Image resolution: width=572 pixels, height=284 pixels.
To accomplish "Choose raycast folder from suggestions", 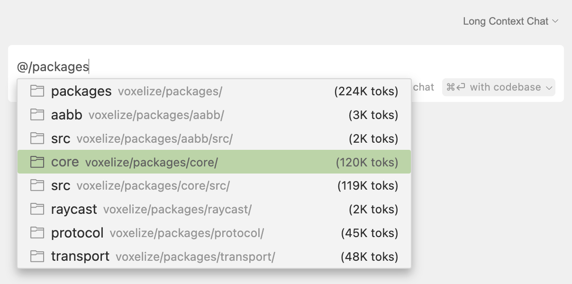I will tap(213, 209).
